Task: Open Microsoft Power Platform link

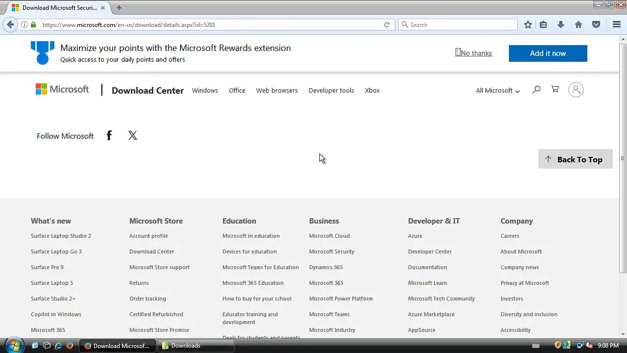Action: 341,299
